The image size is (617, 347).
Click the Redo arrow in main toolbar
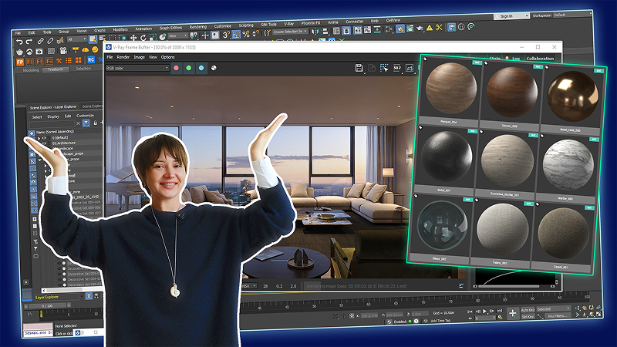pos(29,42)
